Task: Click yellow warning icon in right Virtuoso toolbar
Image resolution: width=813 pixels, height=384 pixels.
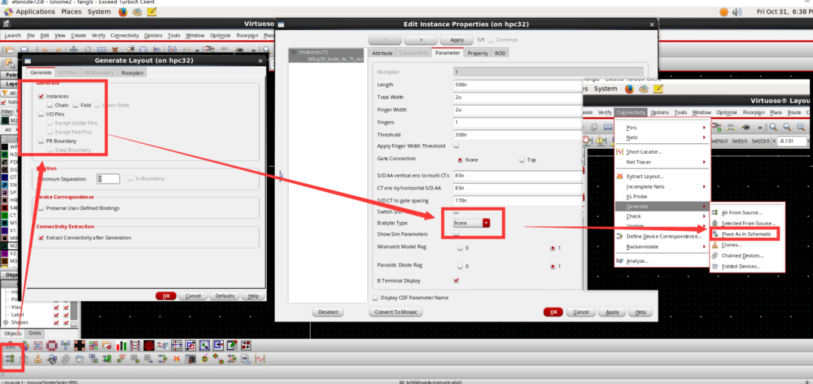Action: 599,140
